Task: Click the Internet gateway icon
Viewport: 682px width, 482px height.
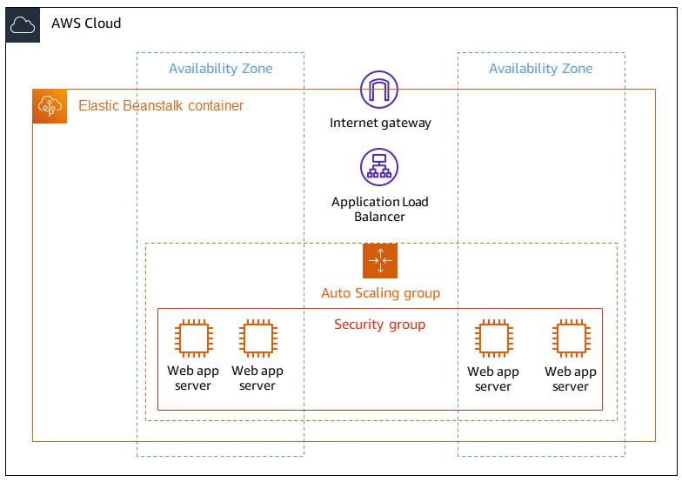Action: pos(379,90)
